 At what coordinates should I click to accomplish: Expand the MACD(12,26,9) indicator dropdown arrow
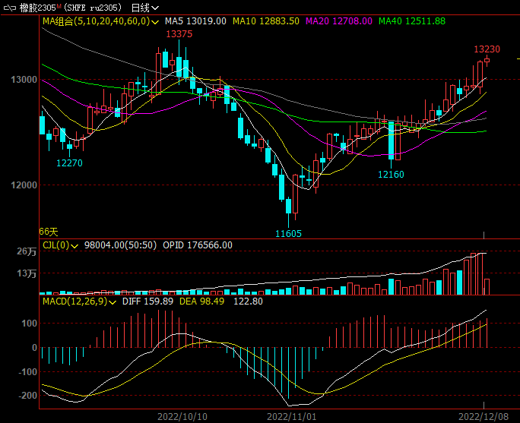[113, 302]
